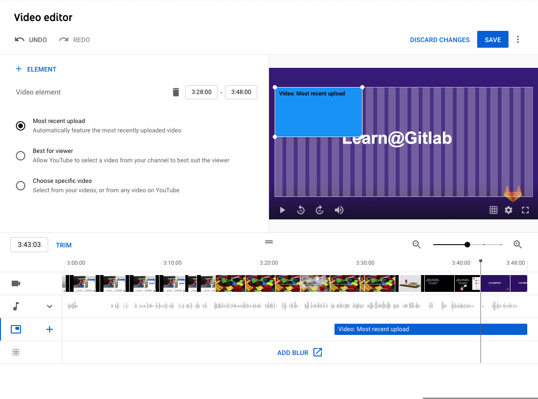Viewport: 538px width, 399px height.
Task: Save the video editor changes
Action: click(493, 39)
